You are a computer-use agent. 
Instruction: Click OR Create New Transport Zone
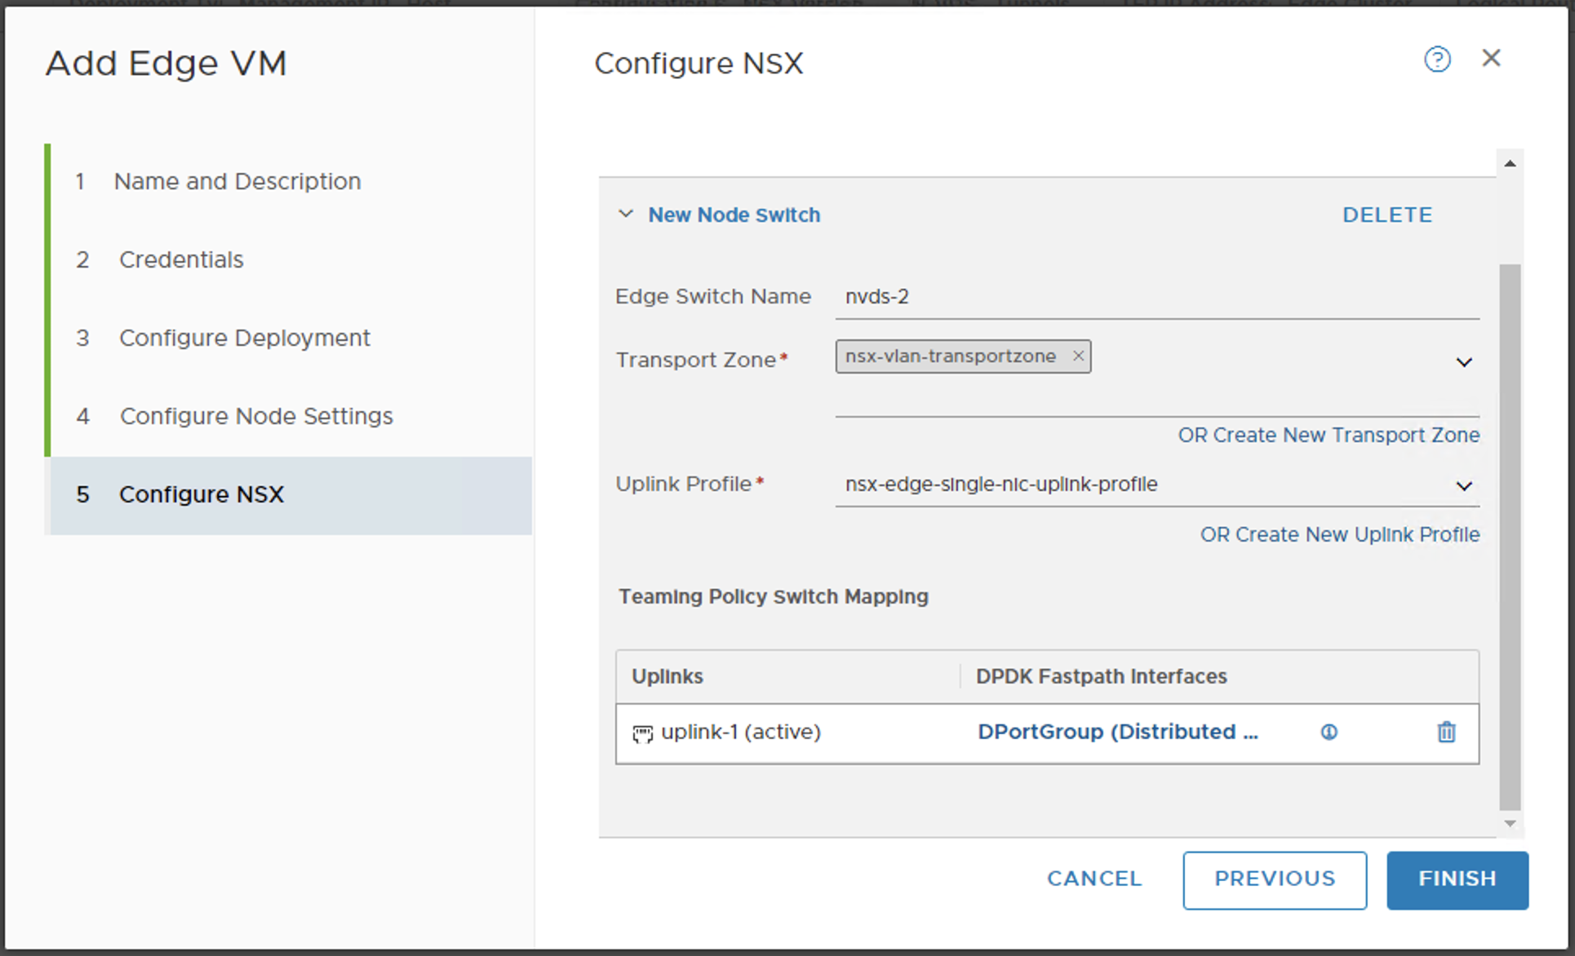tap(1329, 435)
